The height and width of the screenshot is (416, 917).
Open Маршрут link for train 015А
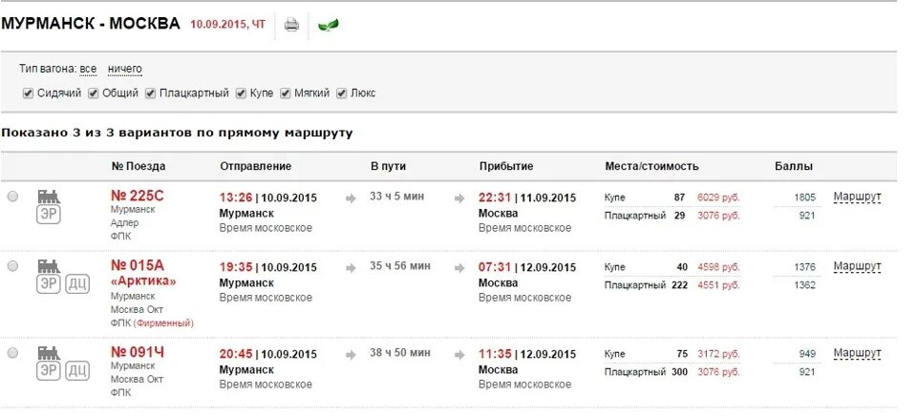[857, 266]
